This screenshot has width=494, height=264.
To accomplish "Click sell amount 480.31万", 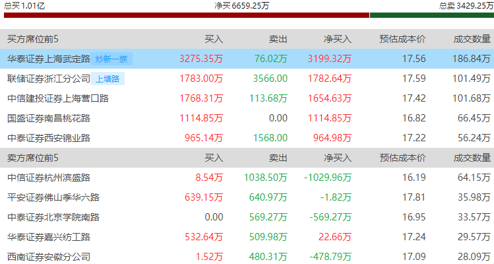I will (268, 257).
